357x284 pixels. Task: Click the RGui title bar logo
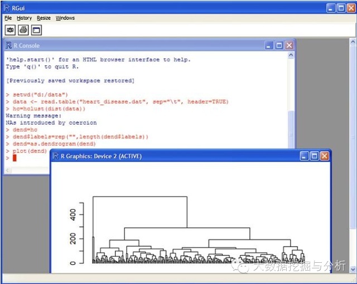click(7, 8)
